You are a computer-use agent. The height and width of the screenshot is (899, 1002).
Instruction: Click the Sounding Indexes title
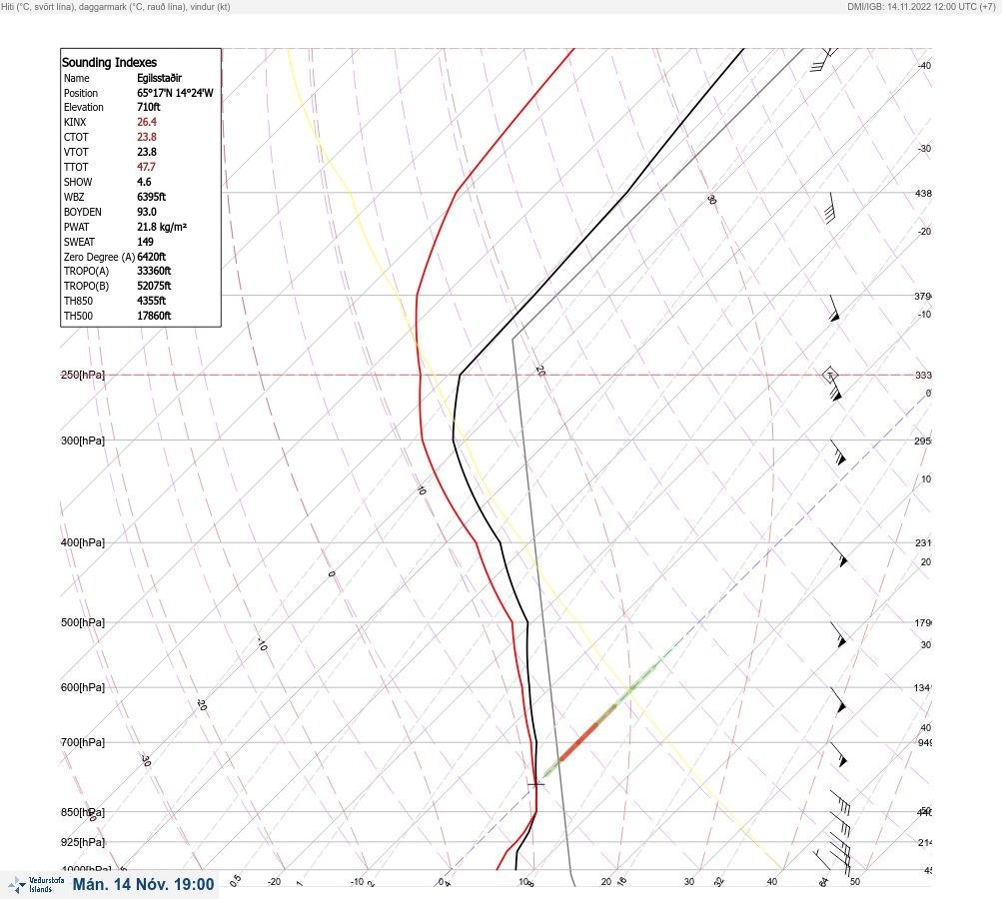coord(109,62)
